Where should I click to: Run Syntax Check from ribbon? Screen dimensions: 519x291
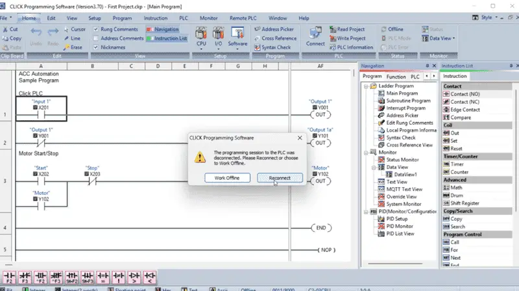[x=272, y=47]
